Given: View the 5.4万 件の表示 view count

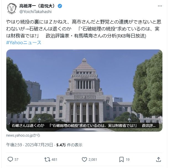Looking at the screenshot, I should 69,145.
